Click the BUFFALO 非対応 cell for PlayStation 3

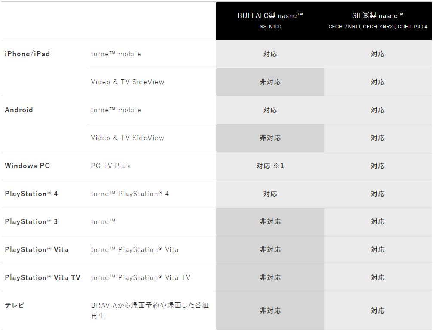[270, 221]
